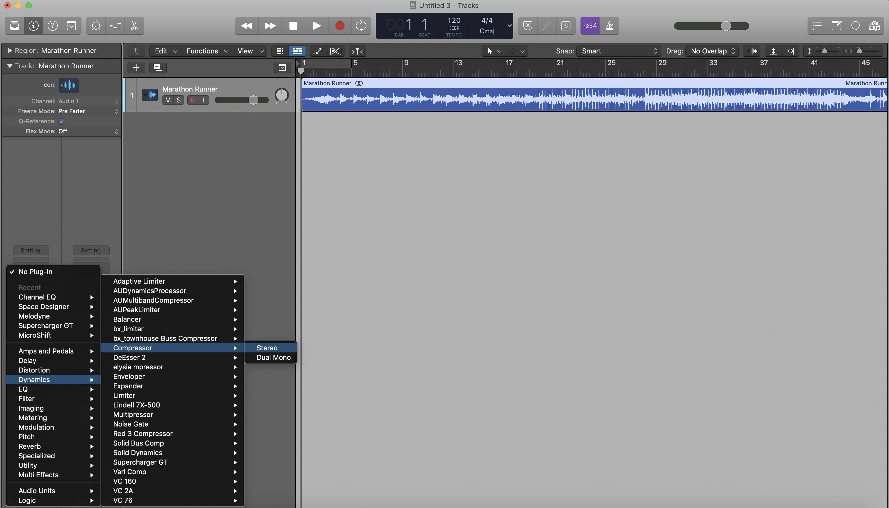Open the Smart Controls button
The width and height of the screenshot is (889, 508).
coord(96,26)
